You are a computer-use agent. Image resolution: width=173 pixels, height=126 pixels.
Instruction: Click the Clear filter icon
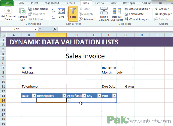point(81,9)
